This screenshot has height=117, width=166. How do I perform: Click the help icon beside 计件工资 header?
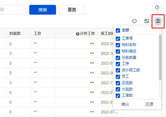pyautogui.click(x=77, y=34)
